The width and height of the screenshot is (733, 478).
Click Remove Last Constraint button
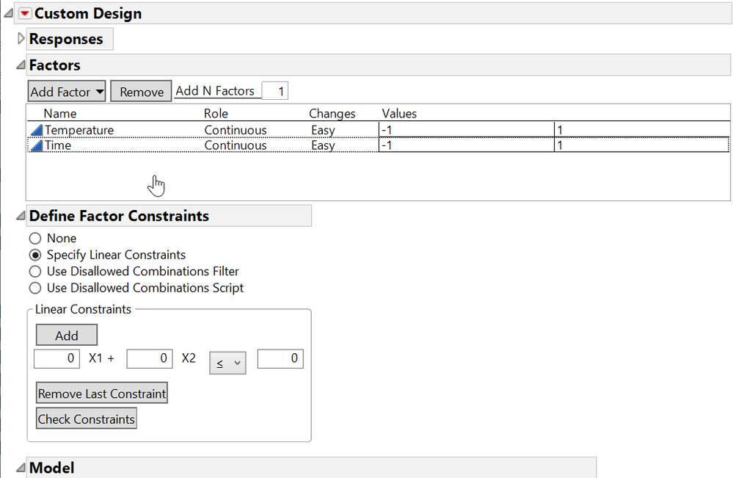(x=102, y=394)
